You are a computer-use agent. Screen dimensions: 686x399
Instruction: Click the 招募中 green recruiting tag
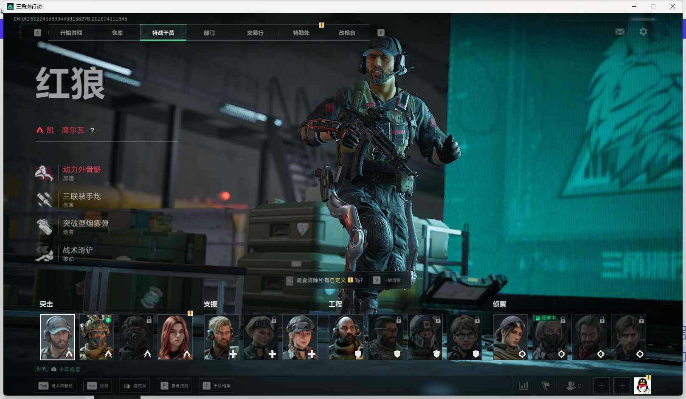pos(546,318)
